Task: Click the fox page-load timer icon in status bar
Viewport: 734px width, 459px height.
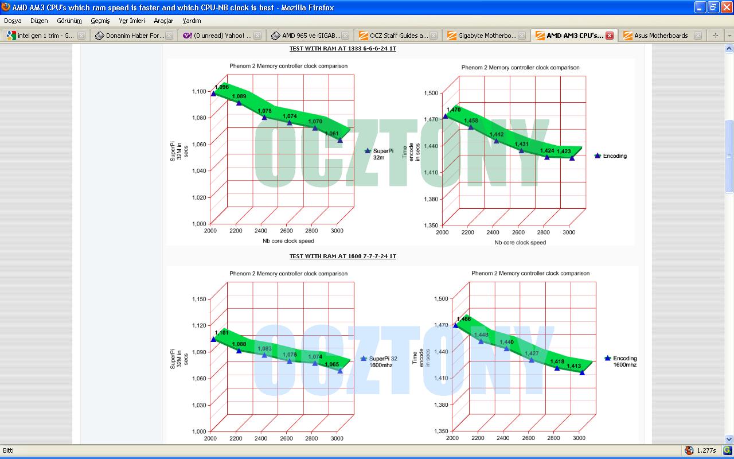Action: (x=689, y=450)
